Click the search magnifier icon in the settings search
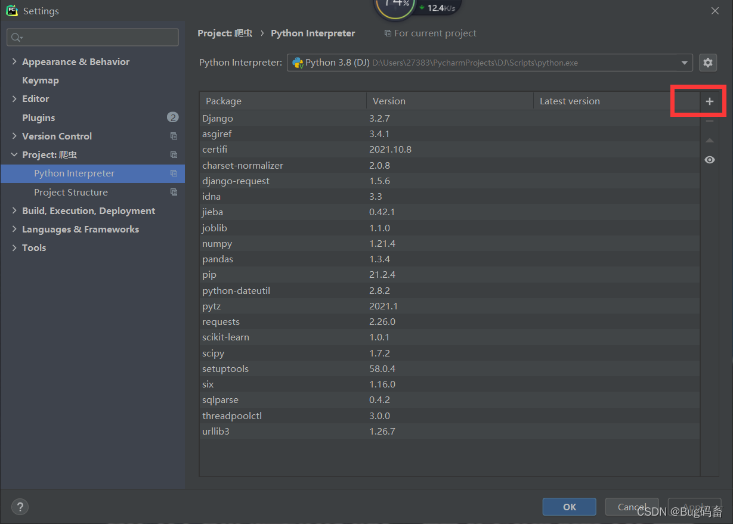The height and width of the screenshot is (524, 733). (16, 38)
